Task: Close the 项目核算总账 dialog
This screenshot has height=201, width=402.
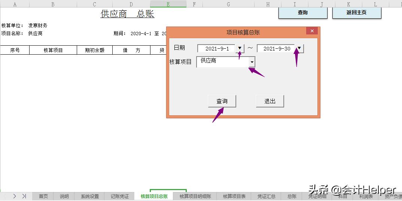Action: coord(312,31)
